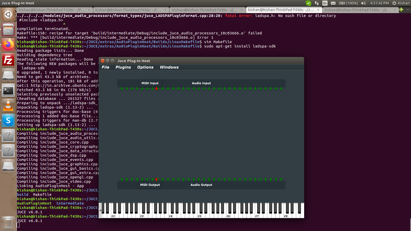Open the clock showing 4:51:42 PM

(379, 3)
